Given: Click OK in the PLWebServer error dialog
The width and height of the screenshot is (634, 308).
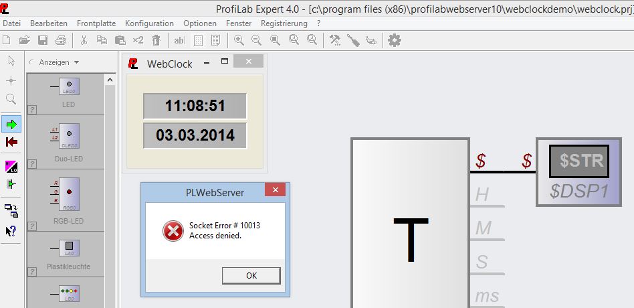Looking at the screenshot, I should (251, 276).
